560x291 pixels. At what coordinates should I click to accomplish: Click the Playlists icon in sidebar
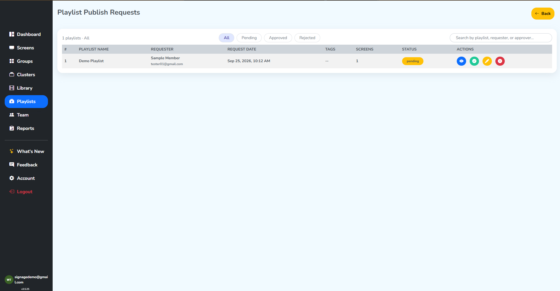(x=12, y=101)
